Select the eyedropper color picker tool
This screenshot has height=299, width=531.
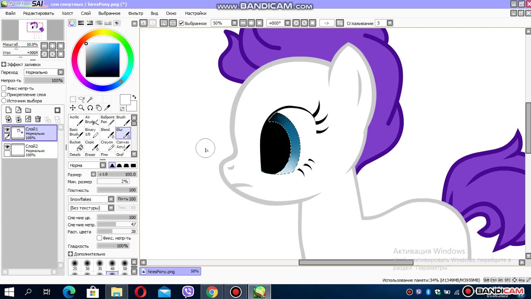(x=107, y=108)
